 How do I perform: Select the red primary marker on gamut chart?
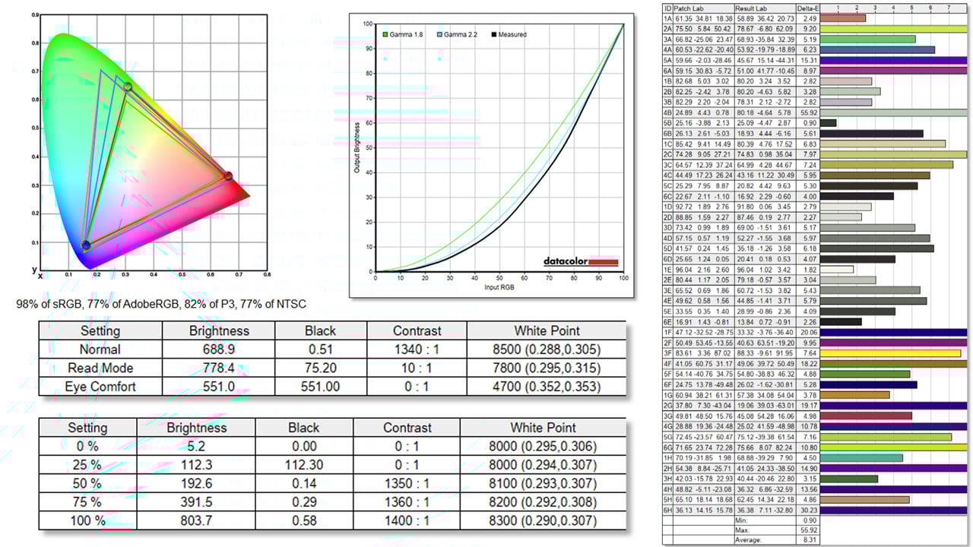(228, 176)
